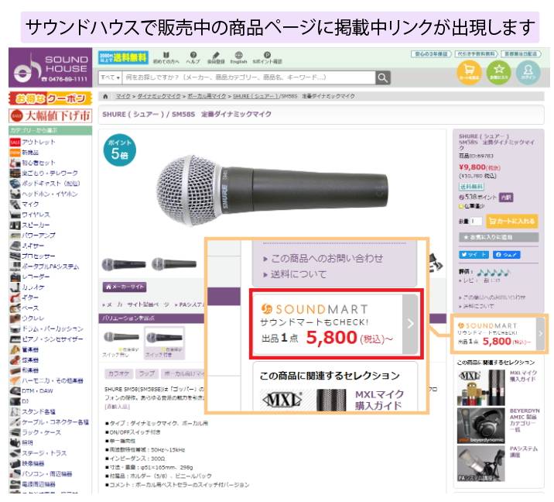
Task: Click the orange login icon
Action: tap(527, 72)
